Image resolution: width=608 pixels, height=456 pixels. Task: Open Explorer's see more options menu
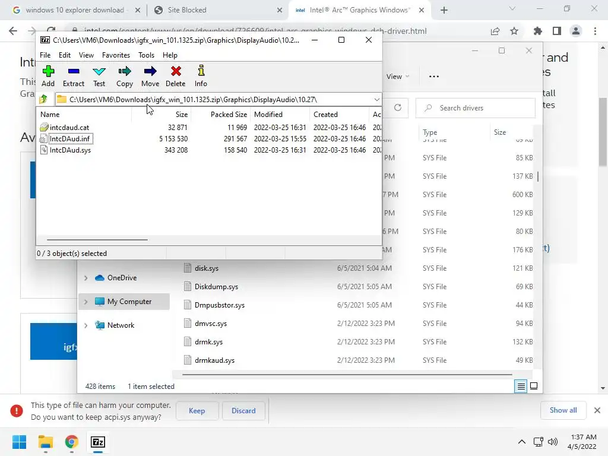(x=434, y=77)
